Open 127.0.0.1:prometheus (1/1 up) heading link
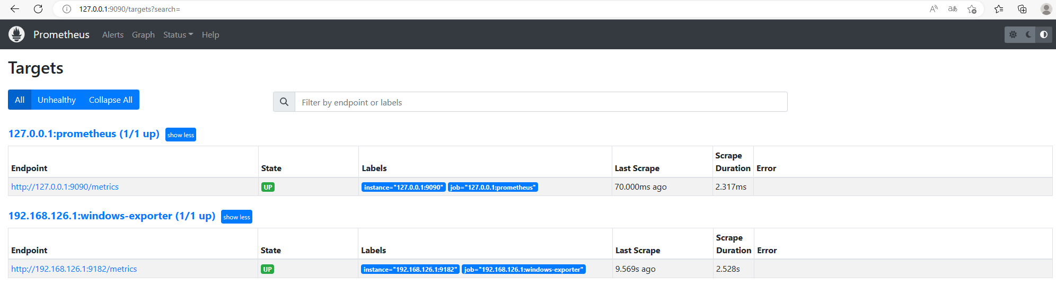The width and height of the screenshot is (1056, 285). pyautogui.click(x=84, y=133)
